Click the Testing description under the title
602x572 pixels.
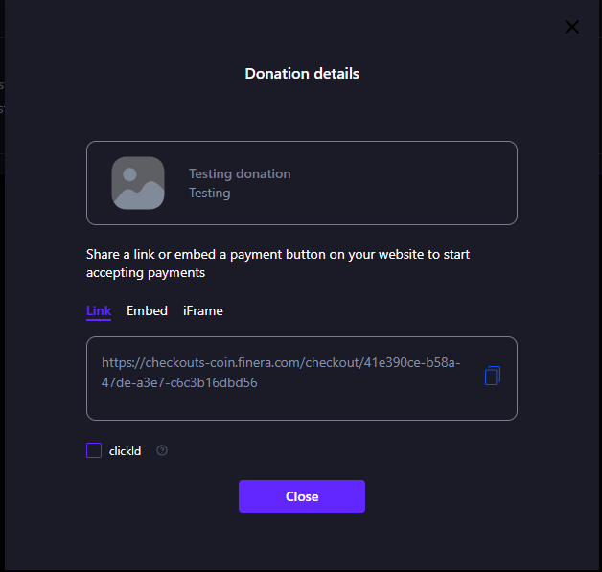[x=210, y=193]
